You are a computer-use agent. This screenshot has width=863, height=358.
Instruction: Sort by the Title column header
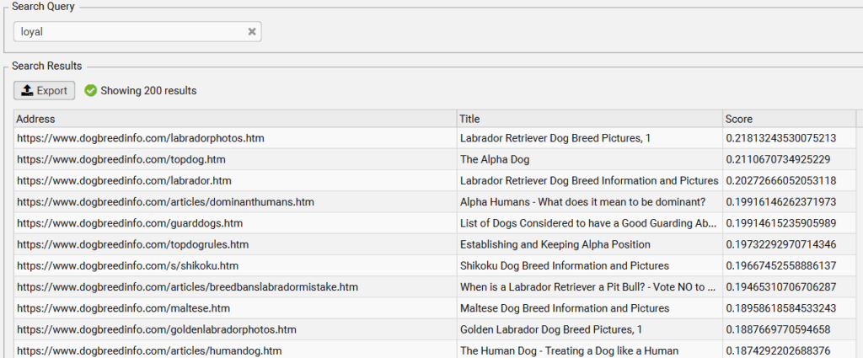coord(590,119)
